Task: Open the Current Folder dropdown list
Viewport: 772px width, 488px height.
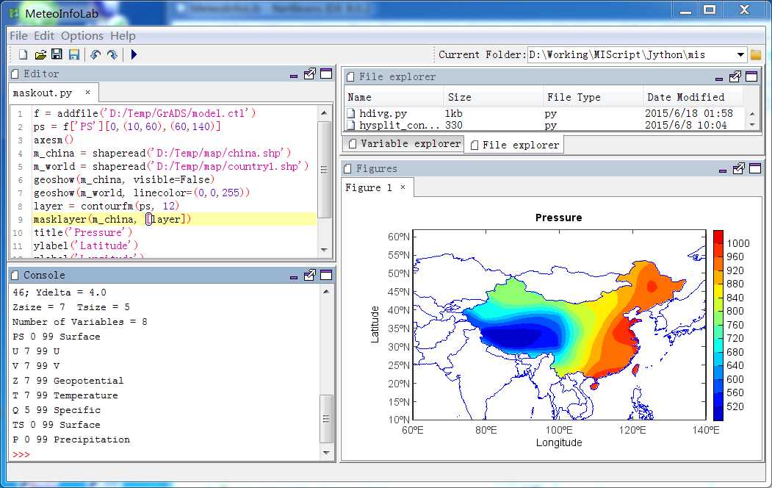Action: click(740, 54)
